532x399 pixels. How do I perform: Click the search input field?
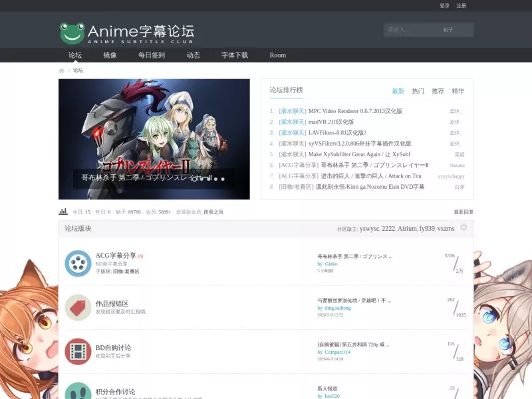pos(412,30)
